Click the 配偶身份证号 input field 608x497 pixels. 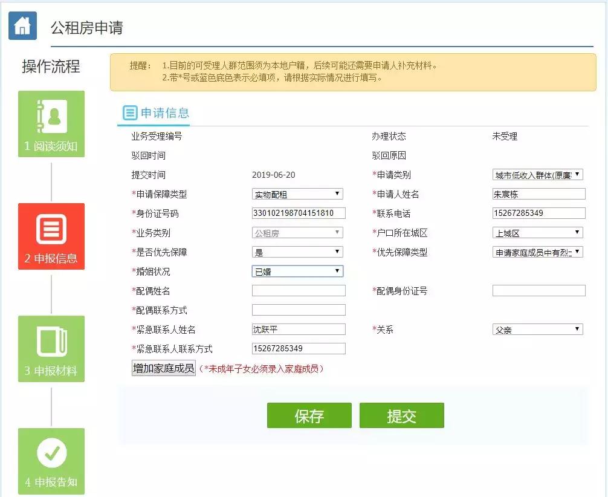(538, 290)
